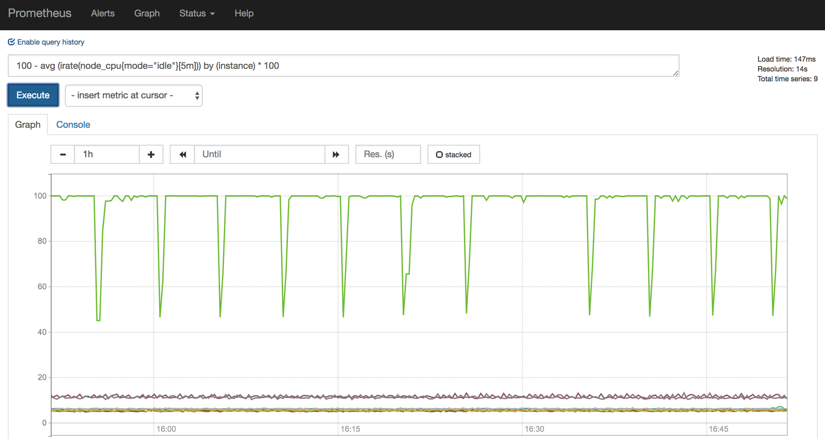
Task: Open the Status dropdown menu
Action: 197,13
